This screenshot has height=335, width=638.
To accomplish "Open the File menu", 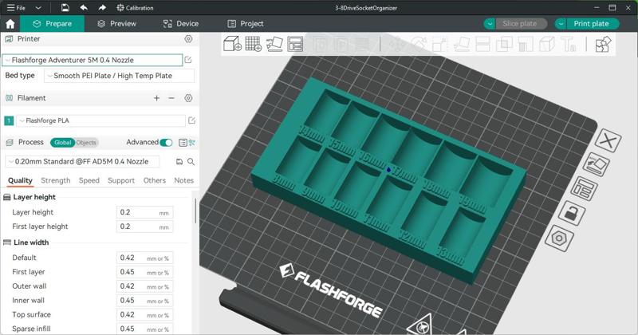I will coord(16,8).
